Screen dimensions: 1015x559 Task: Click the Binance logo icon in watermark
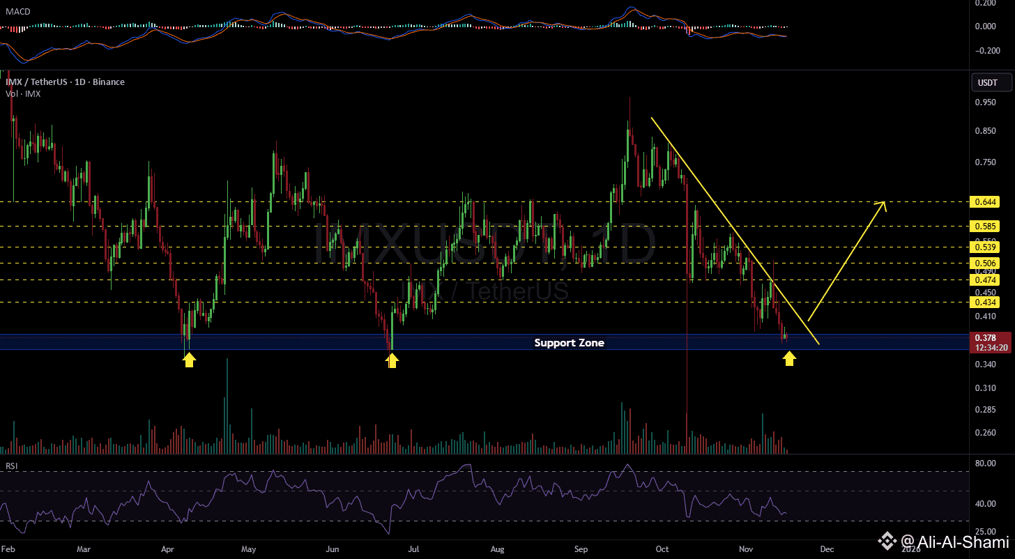pyautogui.click(x=887, y=541)
